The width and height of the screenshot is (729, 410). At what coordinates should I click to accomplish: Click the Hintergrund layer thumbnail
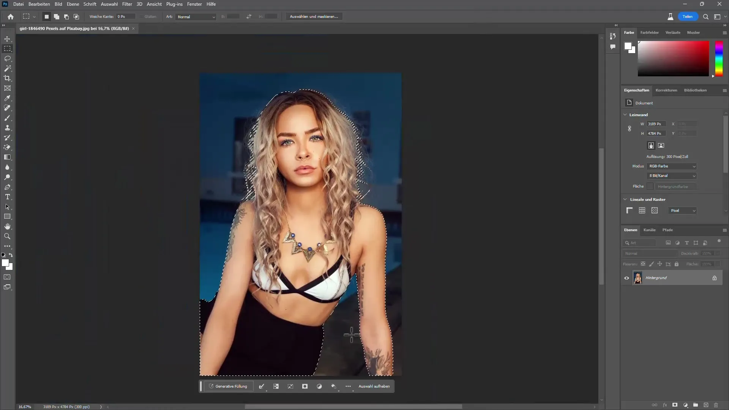[x=638, y=278]
